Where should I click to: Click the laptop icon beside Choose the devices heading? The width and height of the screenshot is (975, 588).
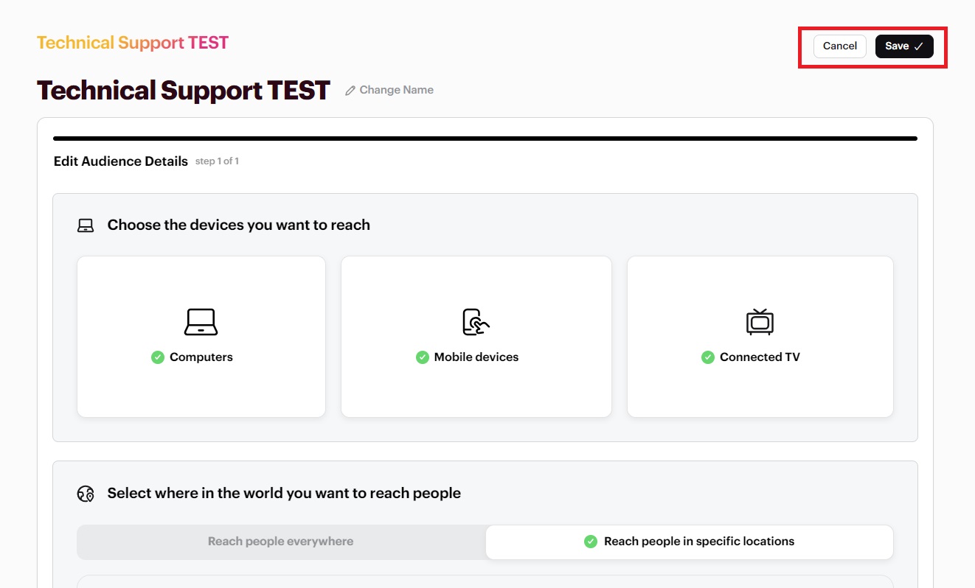[x=86, y=225]
